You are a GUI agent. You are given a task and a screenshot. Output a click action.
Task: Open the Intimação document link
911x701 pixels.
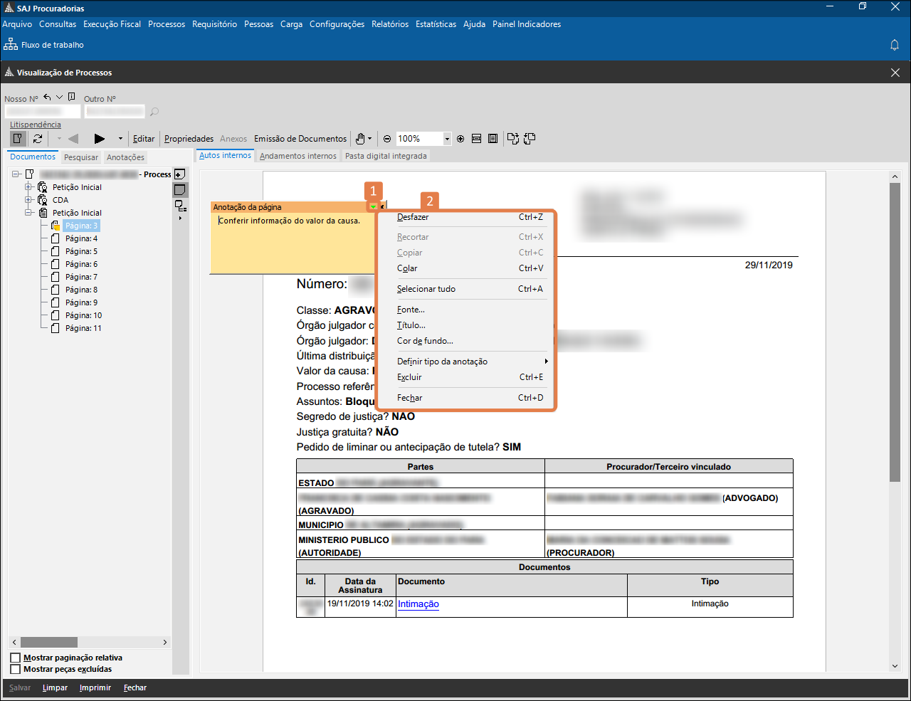[418, 604]
